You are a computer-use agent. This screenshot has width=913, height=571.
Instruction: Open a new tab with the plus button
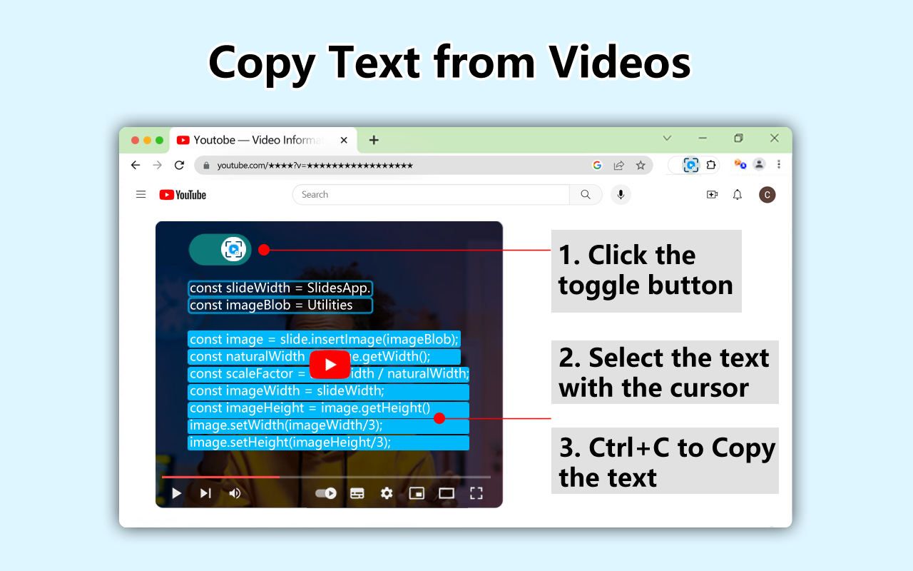point(374,140)
